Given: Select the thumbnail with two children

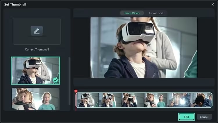Looking at the screenshot, I should [35, 99].
